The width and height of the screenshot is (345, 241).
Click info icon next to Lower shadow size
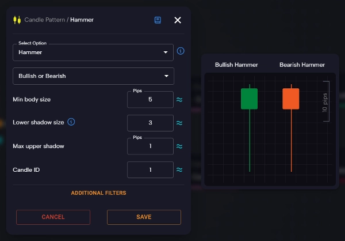[x=71, y=122]
